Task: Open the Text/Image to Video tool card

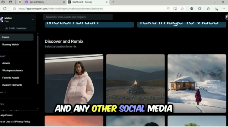Action: pyautogui.click(x=181, y=25)
